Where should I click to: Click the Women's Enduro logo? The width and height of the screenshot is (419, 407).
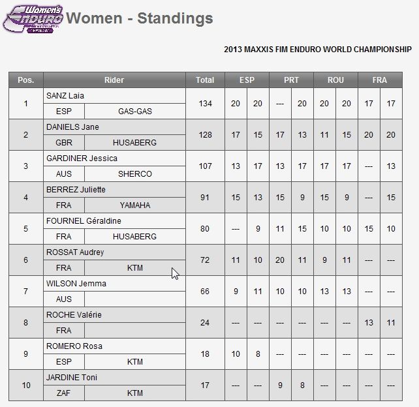pyautogui.click(x=33, y=20)
